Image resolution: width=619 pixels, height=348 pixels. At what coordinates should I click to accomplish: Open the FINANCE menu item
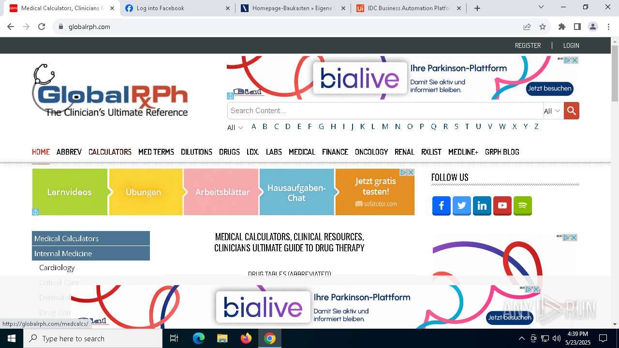335,152
